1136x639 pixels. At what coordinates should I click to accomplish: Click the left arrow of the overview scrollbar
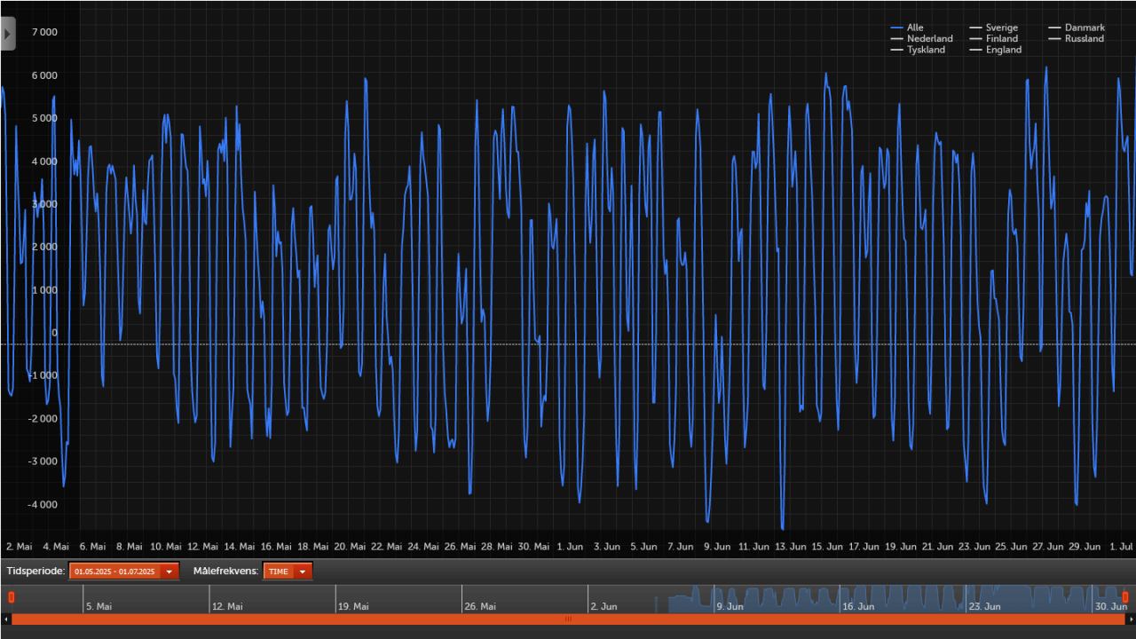(x=6, y=619)
